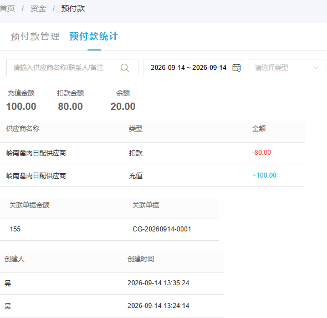Go to 首页 breadcrumb

pos(7,8)
